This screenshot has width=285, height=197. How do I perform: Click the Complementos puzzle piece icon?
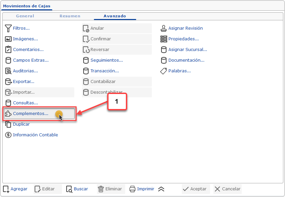click(x=8, y=114)
